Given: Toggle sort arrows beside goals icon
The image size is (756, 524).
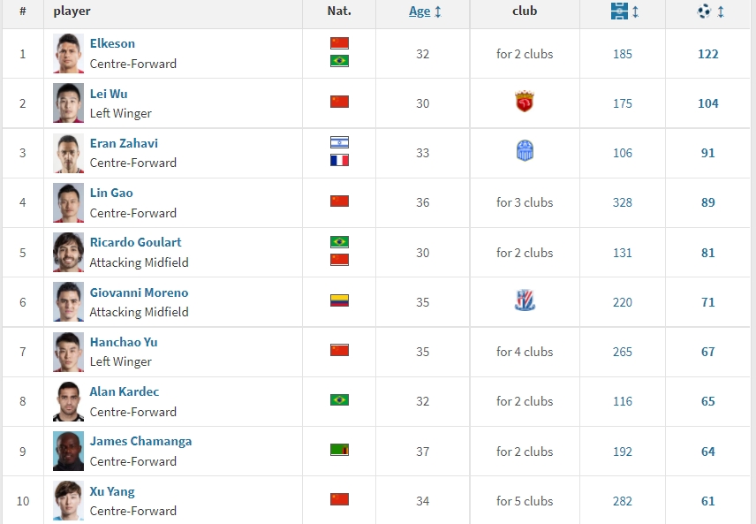Looking at the screenshot, I should pyautogui.click(x=721, y=11).
